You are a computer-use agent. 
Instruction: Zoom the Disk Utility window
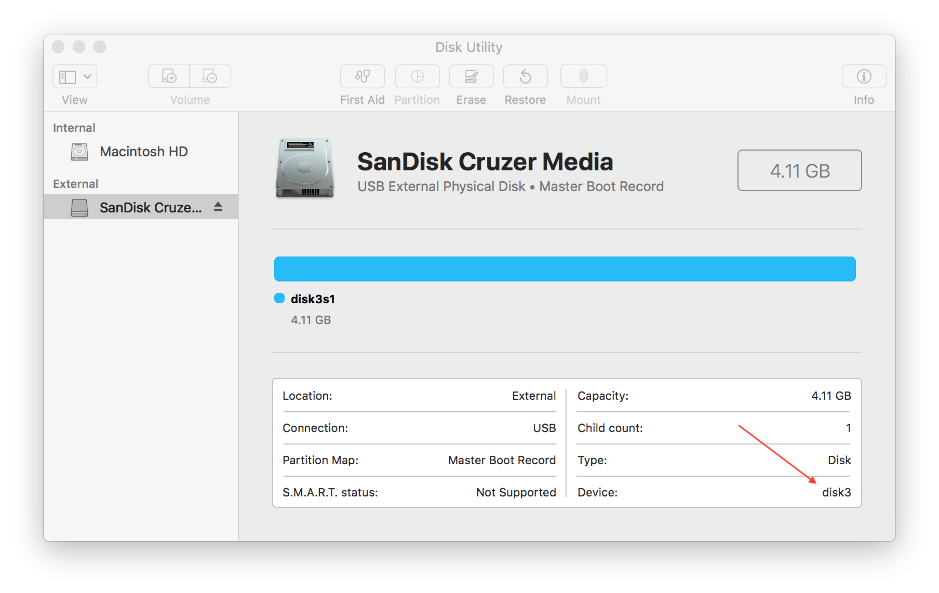pyautogui.click(x=100, y=47)
